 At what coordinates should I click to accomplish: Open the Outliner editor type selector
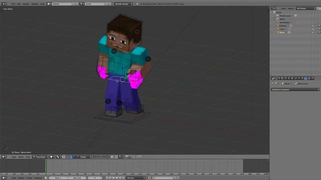click(274, 8)
